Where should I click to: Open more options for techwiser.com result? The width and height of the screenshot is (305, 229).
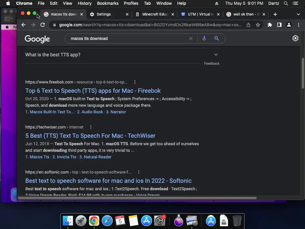point(91,127)
